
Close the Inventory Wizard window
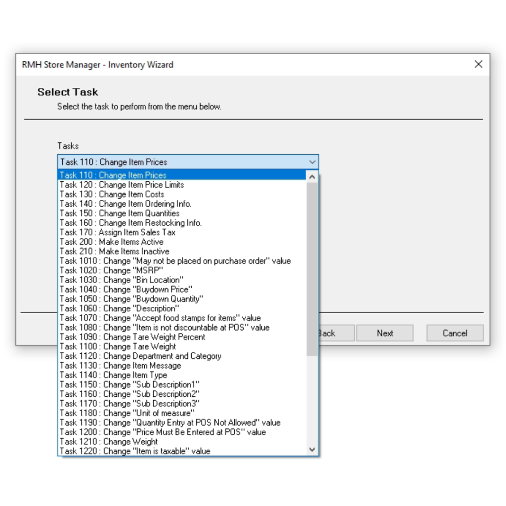[x=478, y=64]
